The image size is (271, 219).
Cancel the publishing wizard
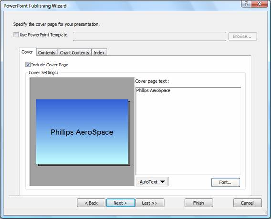point(247,203)
